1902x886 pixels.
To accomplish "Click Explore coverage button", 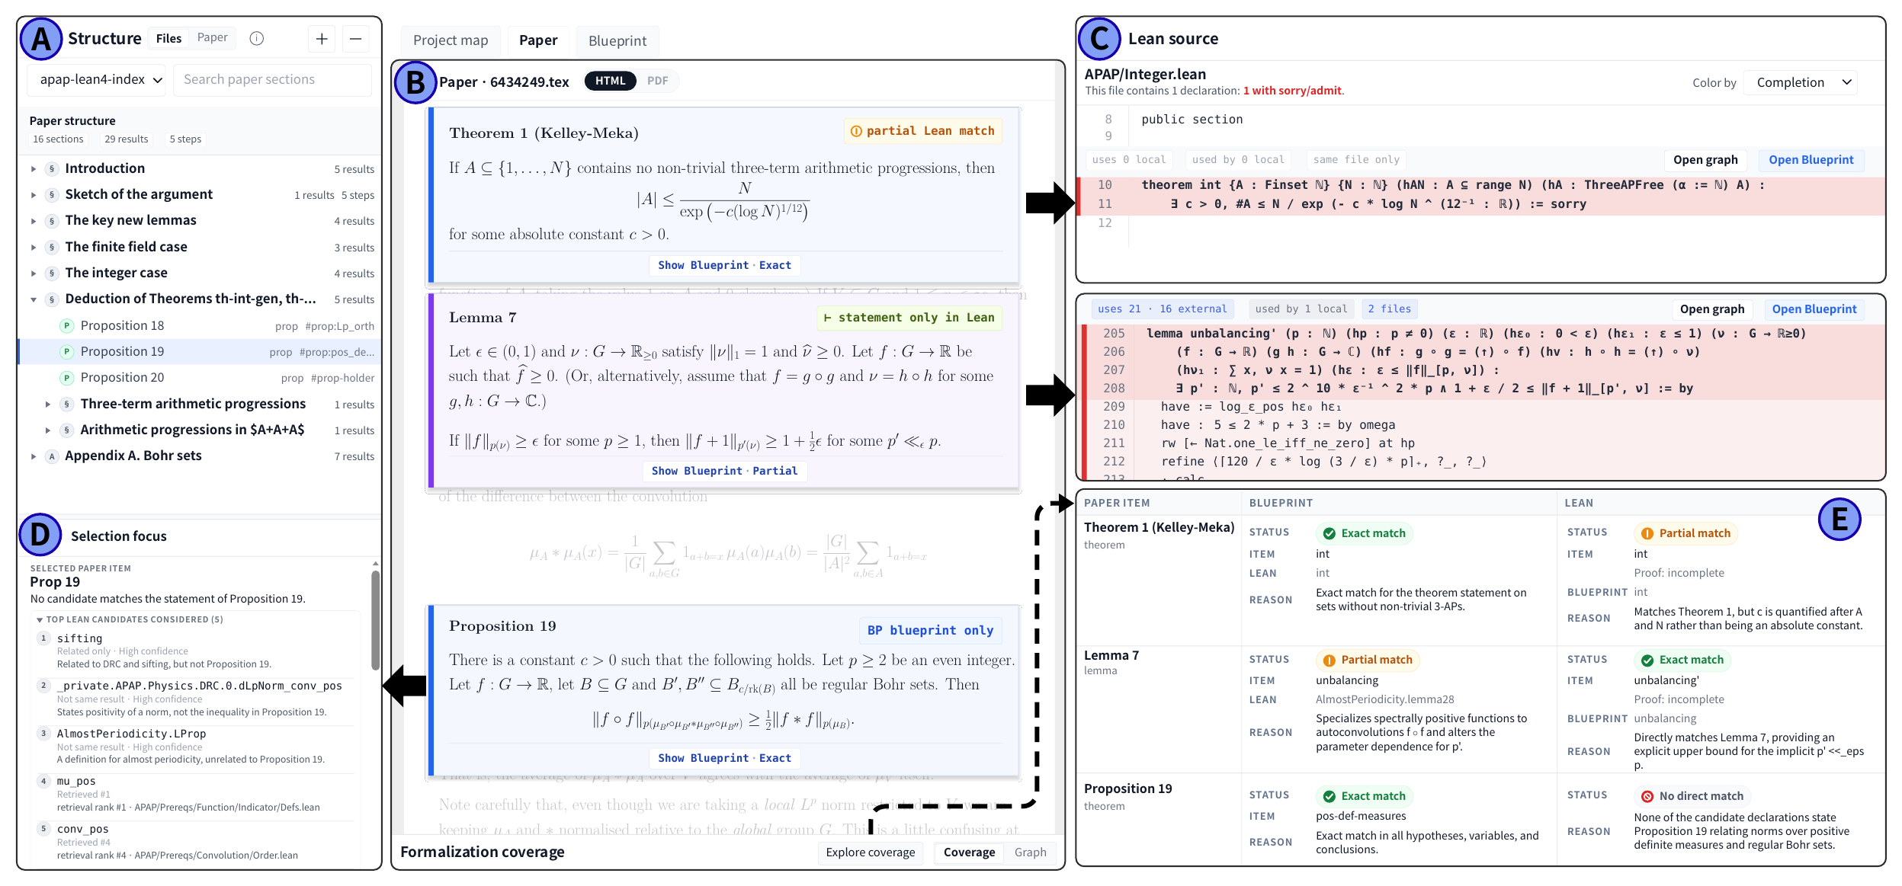I will tap(871, 852).
